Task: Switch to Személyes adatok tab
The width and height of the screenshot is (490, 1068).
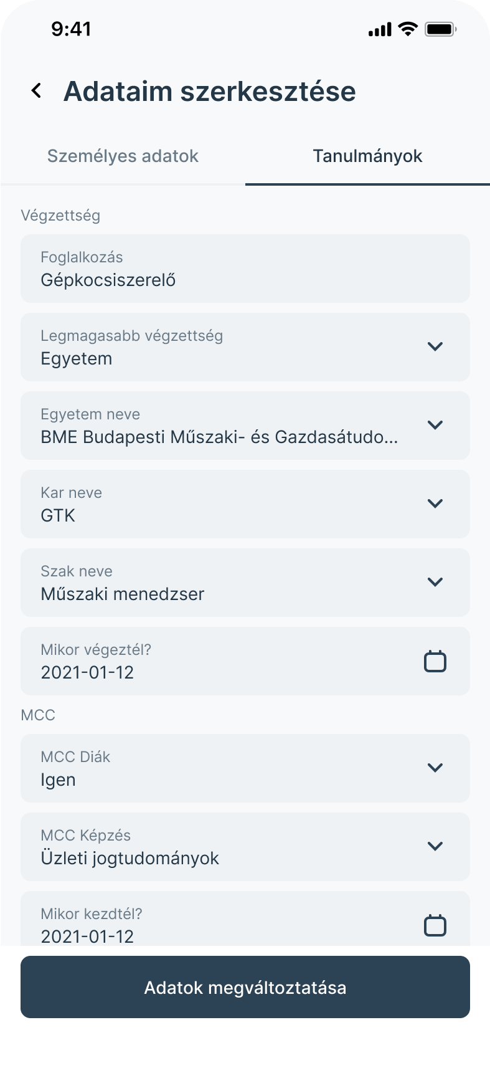Action: coord(123,156)
